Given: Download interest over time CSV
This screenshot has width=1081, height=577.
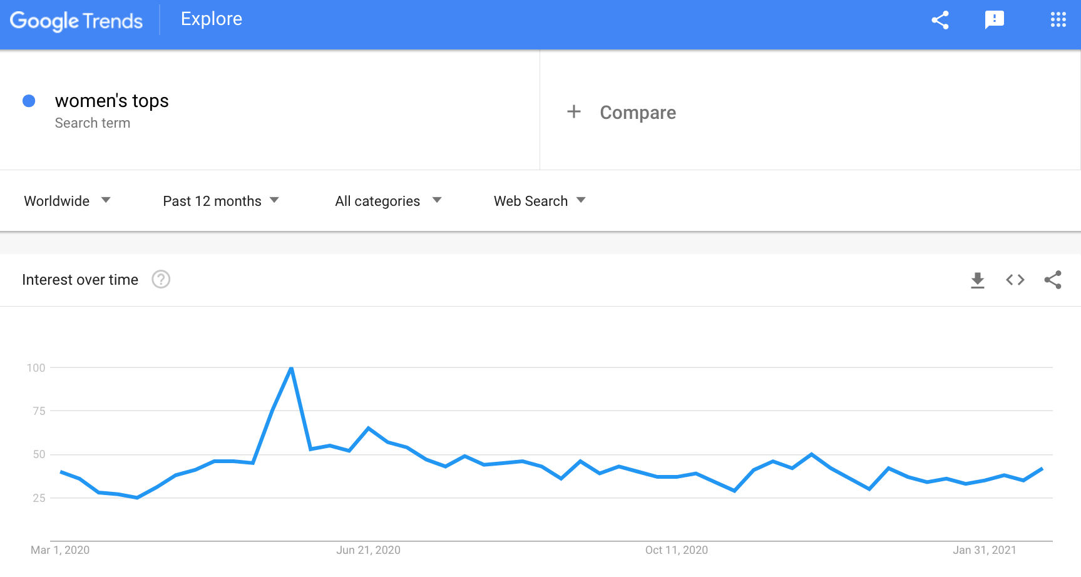Looking at the screenshot, I should [978, 280].
